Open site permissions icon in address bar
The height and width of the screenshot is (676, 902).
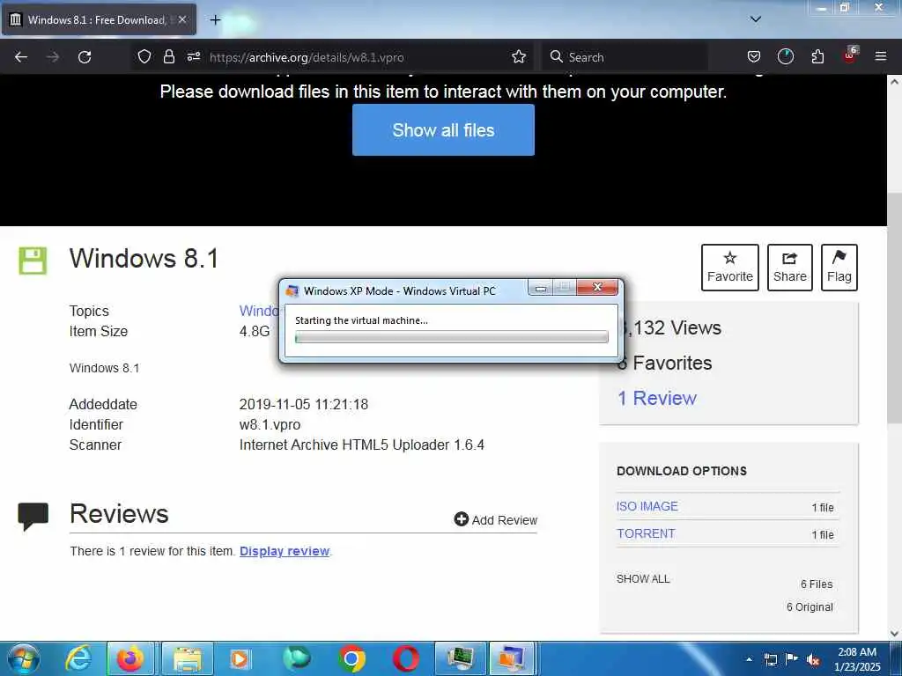193,56
